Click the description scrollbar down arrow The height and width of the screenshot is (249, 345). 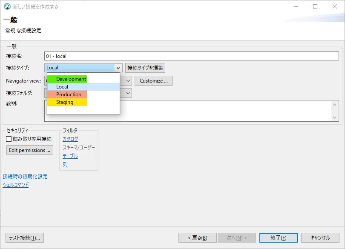335,117
